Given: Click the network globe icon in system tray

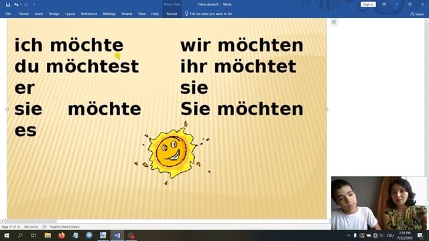Looking at the screenshot, I should (x=375, y=235).
